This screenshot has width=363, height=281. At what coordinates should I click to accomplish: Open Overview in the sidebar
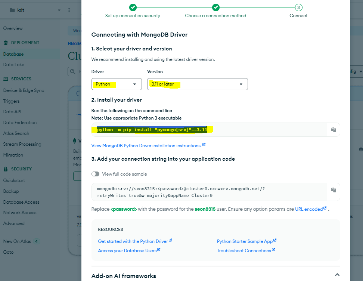click(x=13, y=28)
